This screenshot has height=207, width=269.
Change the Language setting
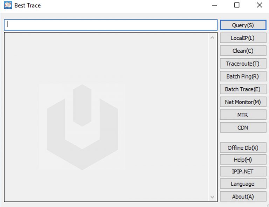coord(243,184)
